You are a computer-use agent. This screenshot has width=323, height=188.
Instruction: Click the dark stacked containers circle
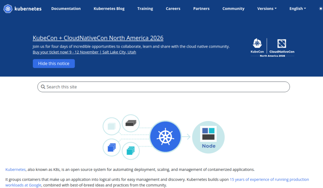point(131,123)
